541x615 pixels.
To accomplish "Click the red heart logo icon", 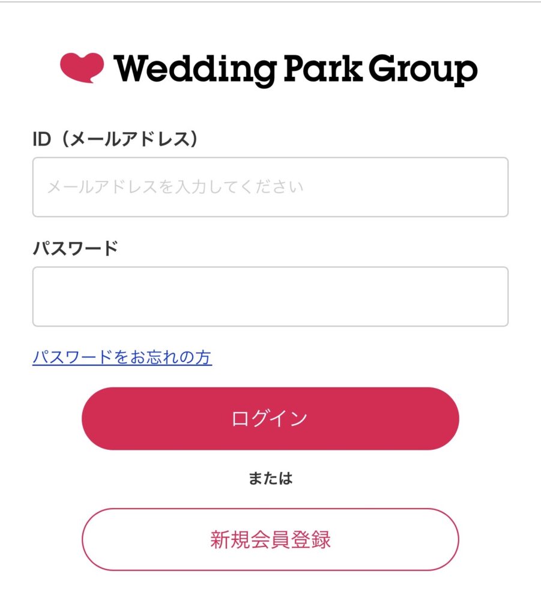I will pyautogui.click(x=82, y=67).
